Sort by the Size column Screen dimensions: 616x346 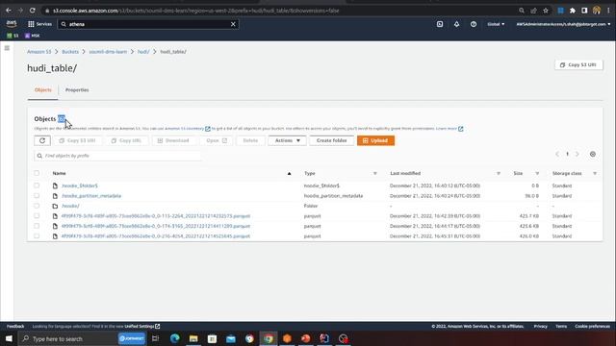537,173
